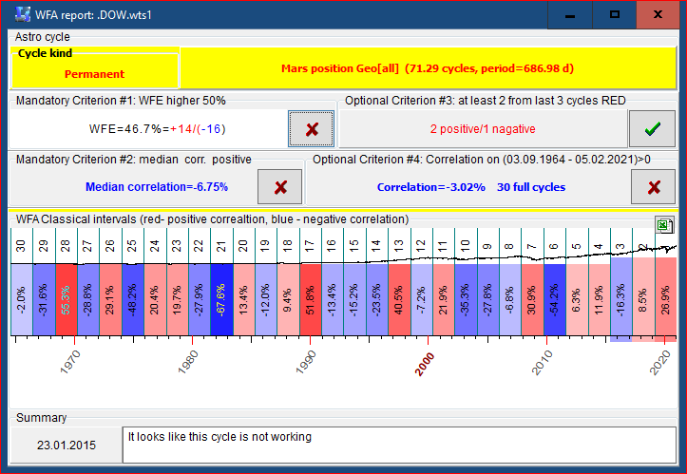Screen dimensions: 687x474
Task: Select the 51.8% interval bar (cycle 17)
Action: click(311, 299)
